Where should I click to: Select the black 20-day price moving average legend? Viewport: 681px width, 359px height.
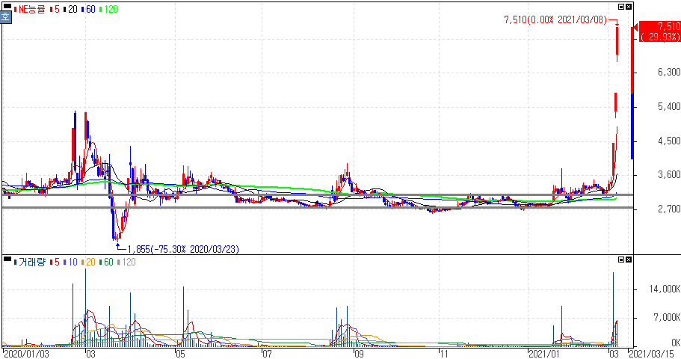coord(70,9)
